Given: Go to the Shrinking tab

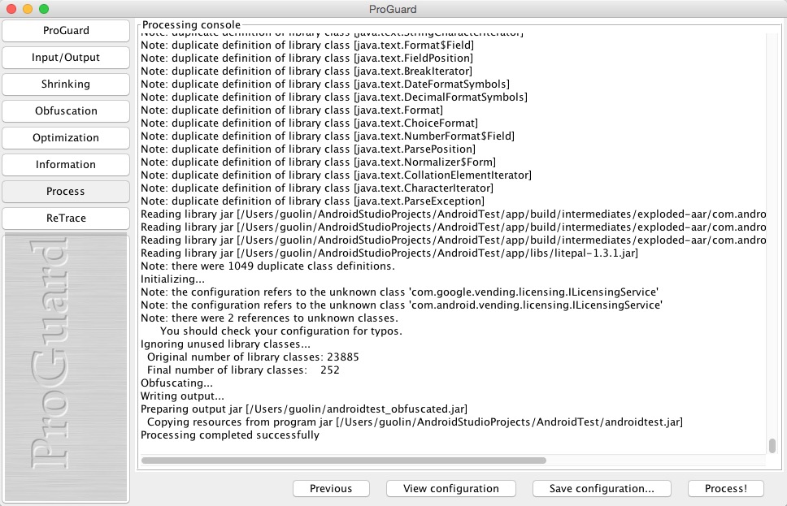Looking at the screenshot, I should tap(66, 84).
